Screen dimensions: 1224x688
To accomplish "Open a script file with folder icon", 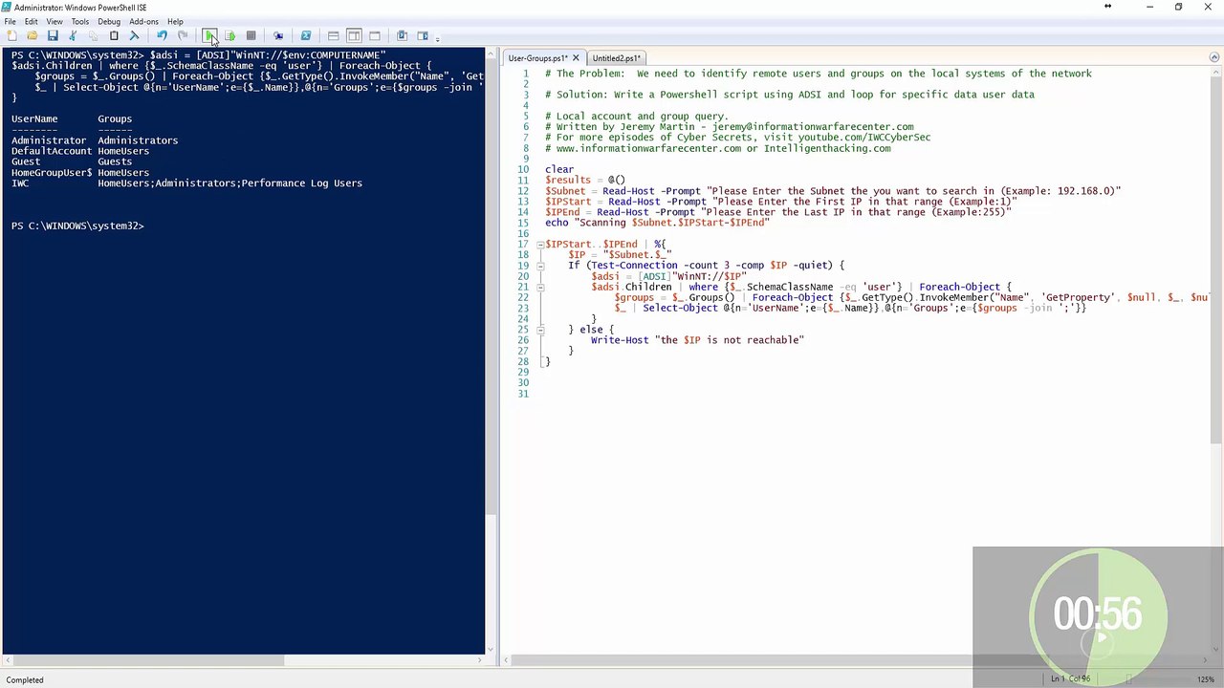I will click(33, 36).
